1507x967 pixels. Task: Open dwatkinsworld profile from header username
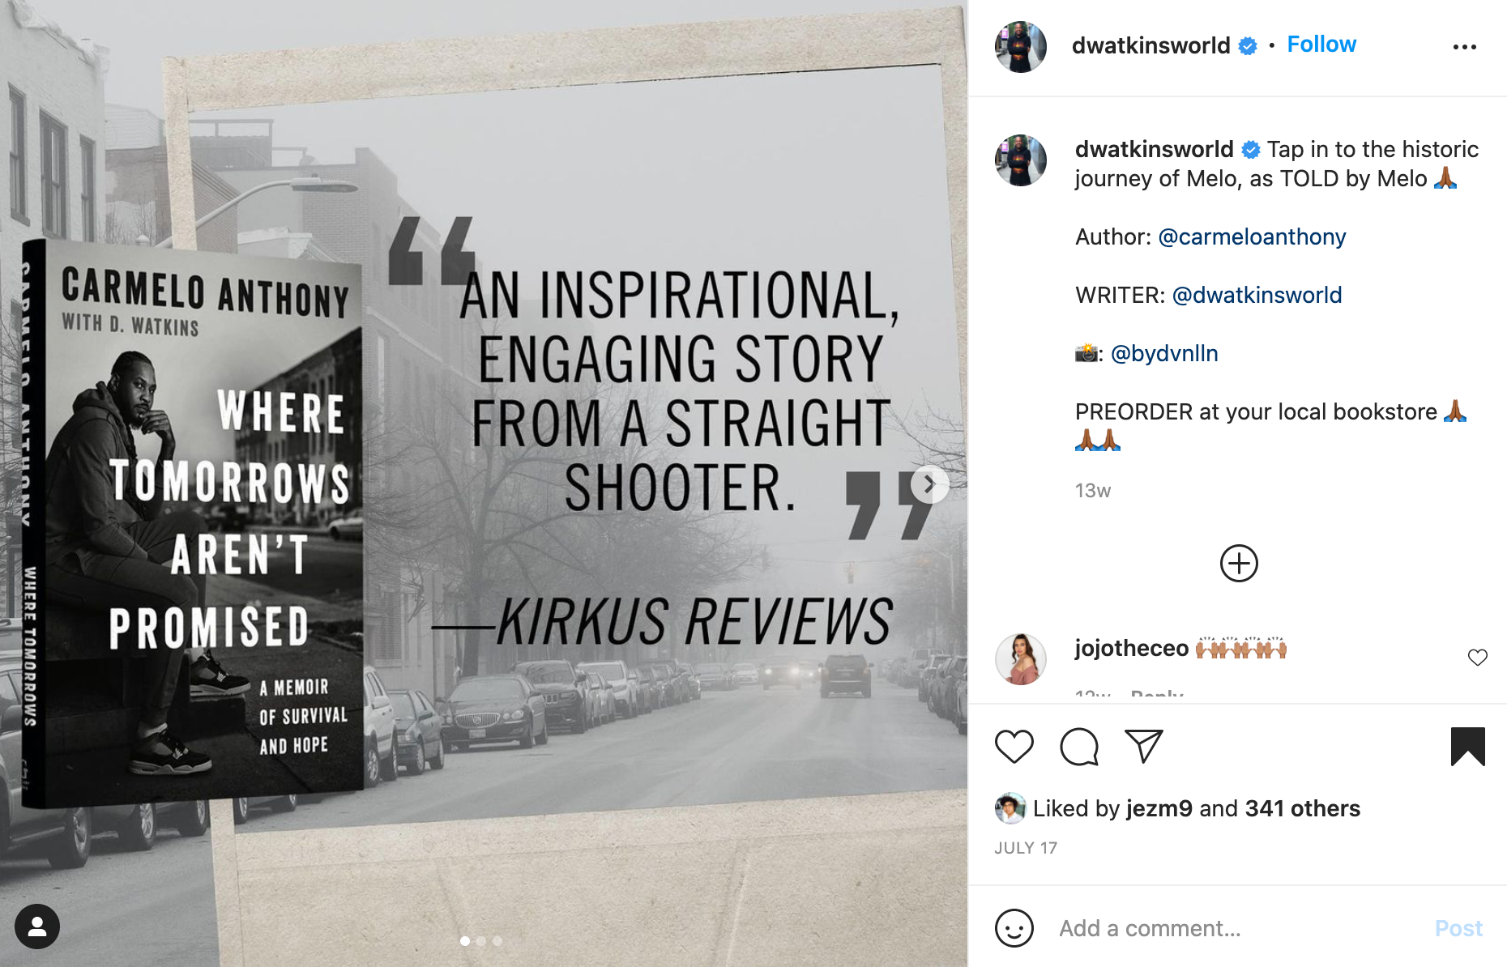pyautogui.click(x=1151, y=45)
